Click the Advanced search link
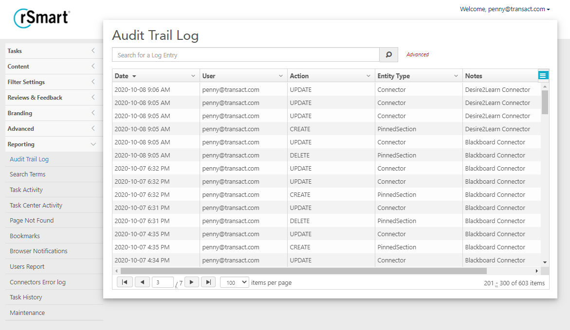This screenshot has height=330, width=570. [418, 55]
